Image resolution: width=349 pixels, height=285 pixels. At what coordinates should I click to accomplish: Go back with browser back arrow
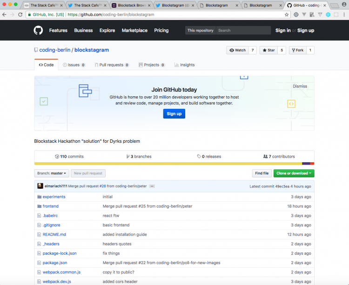click(4, 15)
